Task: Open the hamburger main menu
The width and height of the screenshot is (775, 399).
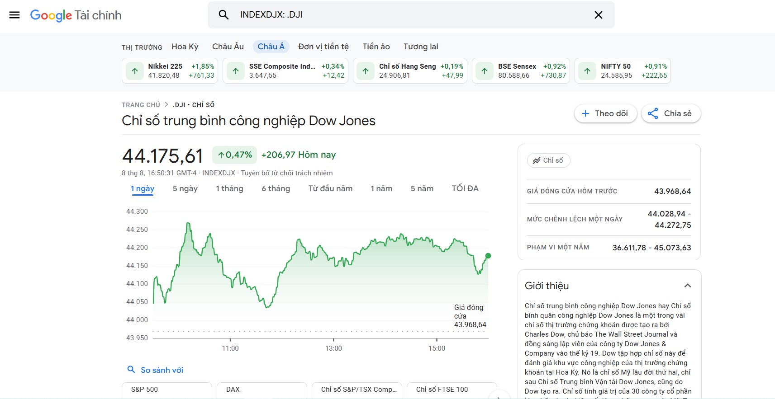Action: [x=14, y=15]
